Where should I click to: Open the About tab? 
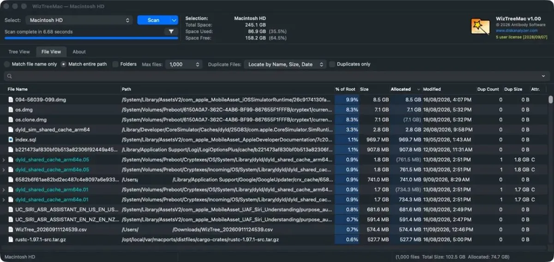tap(79, 52)
